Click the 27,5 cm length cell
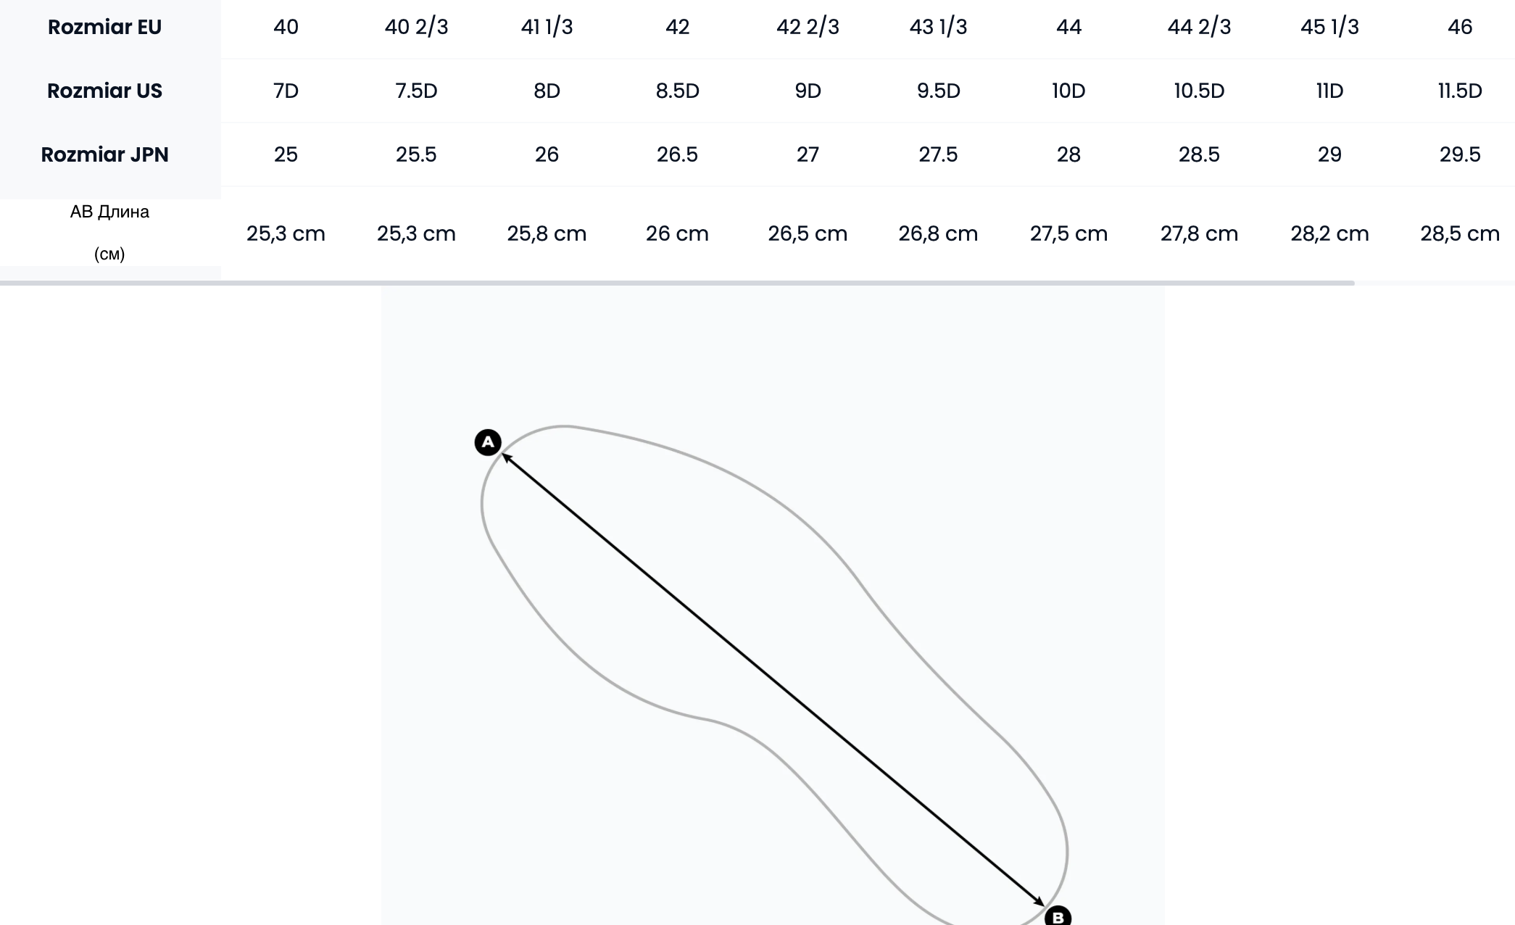 click(1068, 234)
